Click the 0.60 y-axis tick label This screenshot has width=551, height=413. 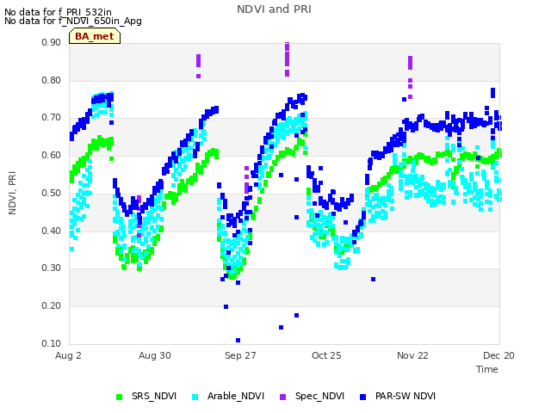click(52, 155)
